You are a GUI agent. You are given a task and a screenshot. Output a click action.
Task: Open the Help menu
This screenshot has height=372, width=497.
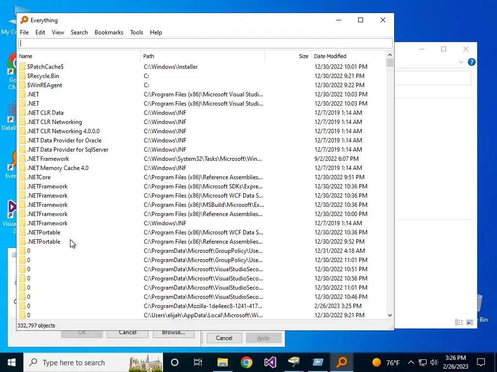156,32
